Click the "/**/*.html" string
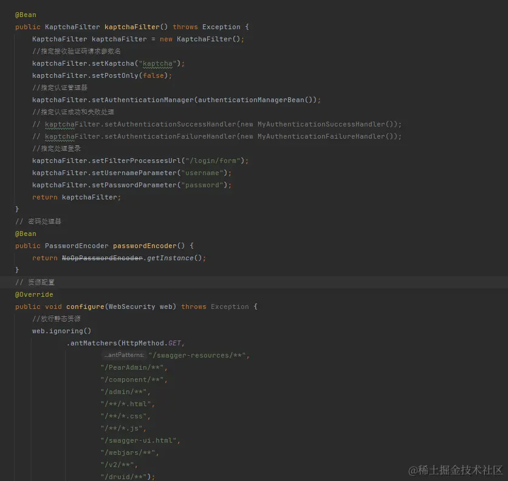 [126, 404]
